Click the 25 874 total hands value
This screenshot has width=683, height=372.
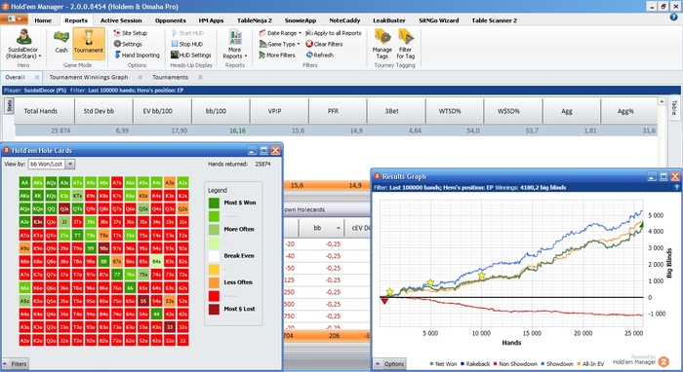60,130
